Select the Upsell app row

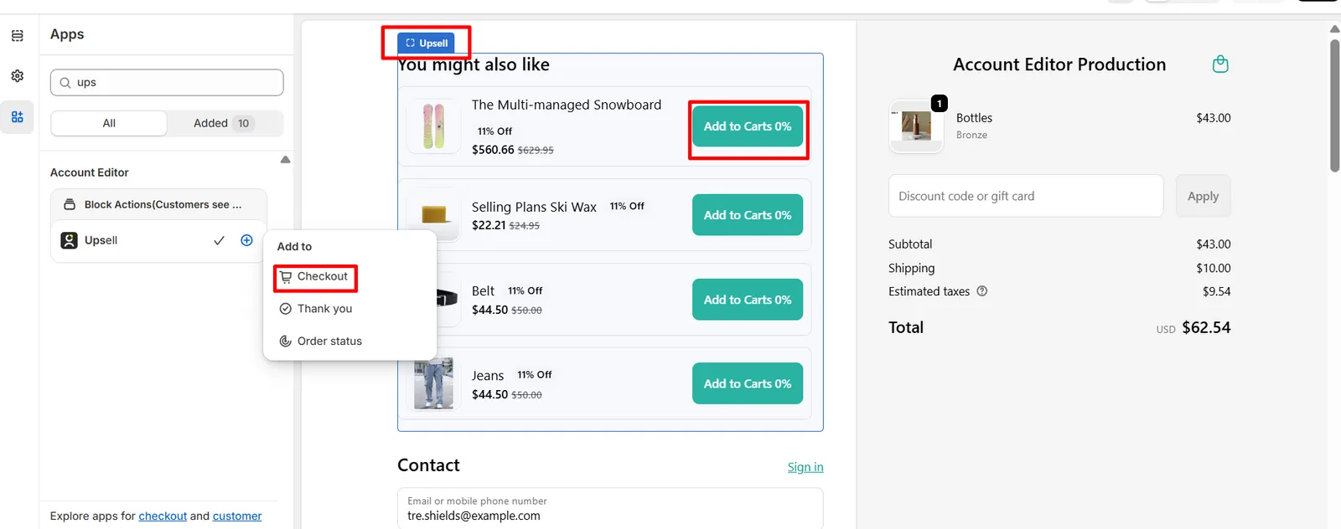click(x=159, y=240)
